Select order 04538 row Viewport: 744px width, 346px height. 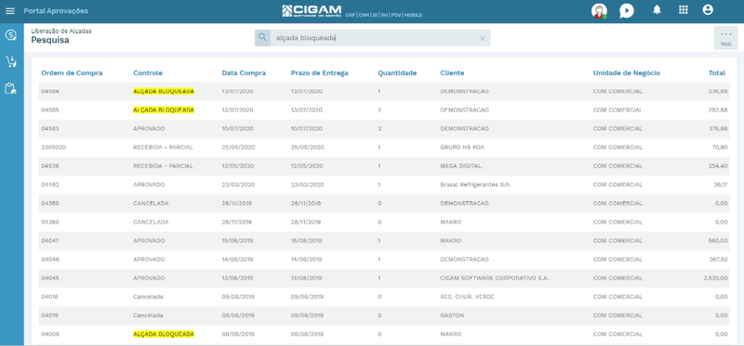[384, 166]
